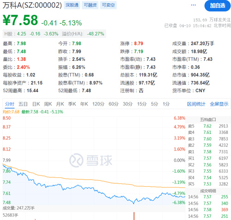
Task: Add stock via 加自选 button
Action: 218,6
